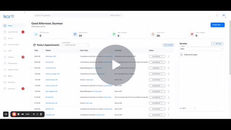The width and height of the screenshot is (231, 130).
Task: Open the Search Name dropdown
Action: click(x=116, y=15)
